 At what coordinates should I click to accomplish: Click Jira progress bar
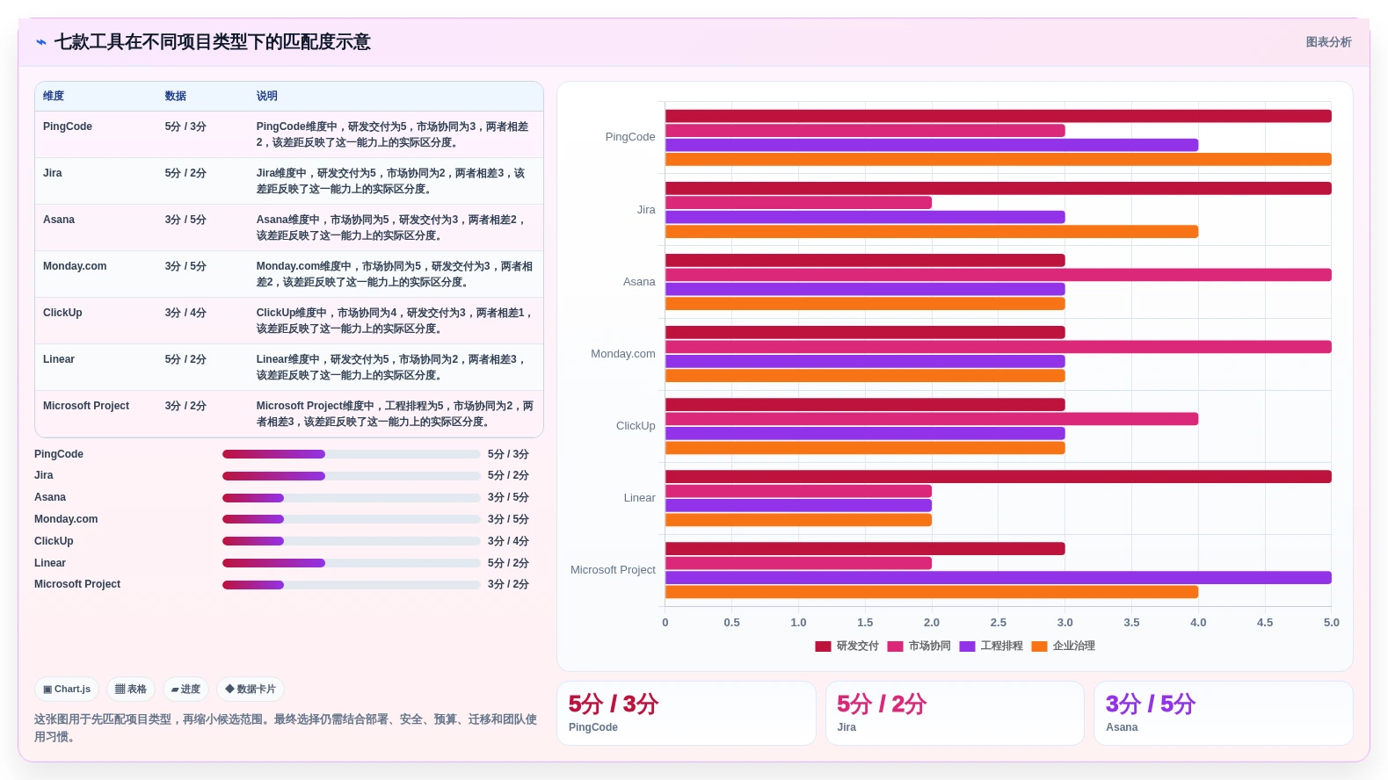[351, 476]
